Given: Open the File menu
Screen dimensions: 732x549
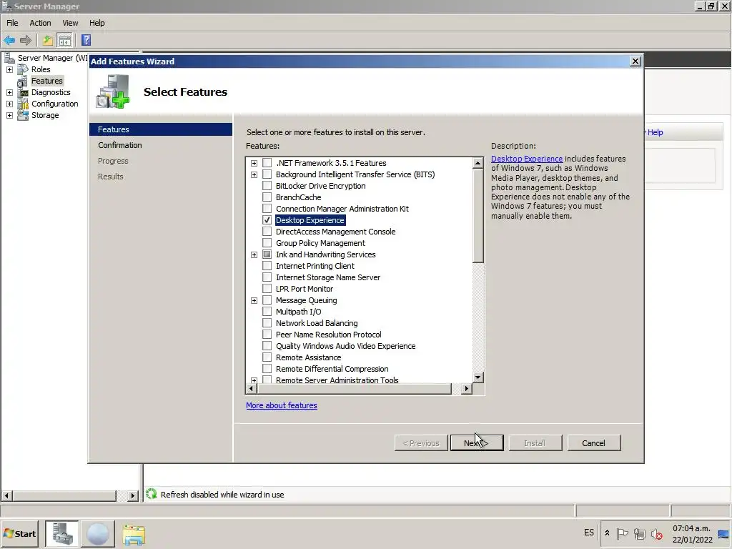Looking at the screenshot, I should coord(12,23).
